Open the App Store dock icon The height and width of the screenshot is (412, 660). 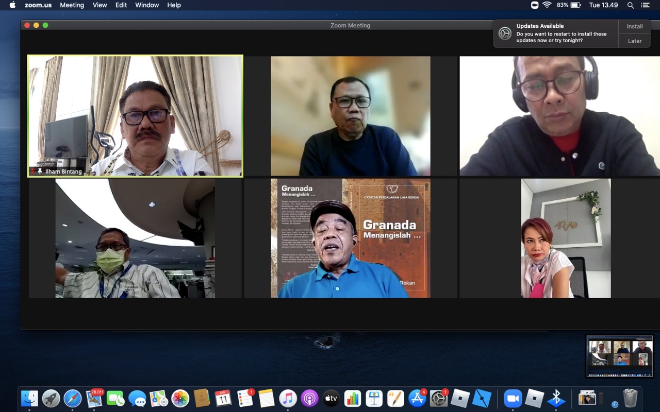tap(417, 398)
